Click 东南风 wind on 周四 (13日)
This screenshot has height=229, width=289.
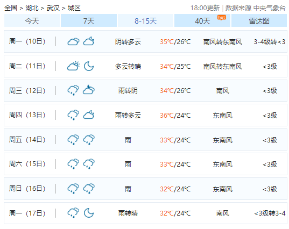[x=223, y=116]
